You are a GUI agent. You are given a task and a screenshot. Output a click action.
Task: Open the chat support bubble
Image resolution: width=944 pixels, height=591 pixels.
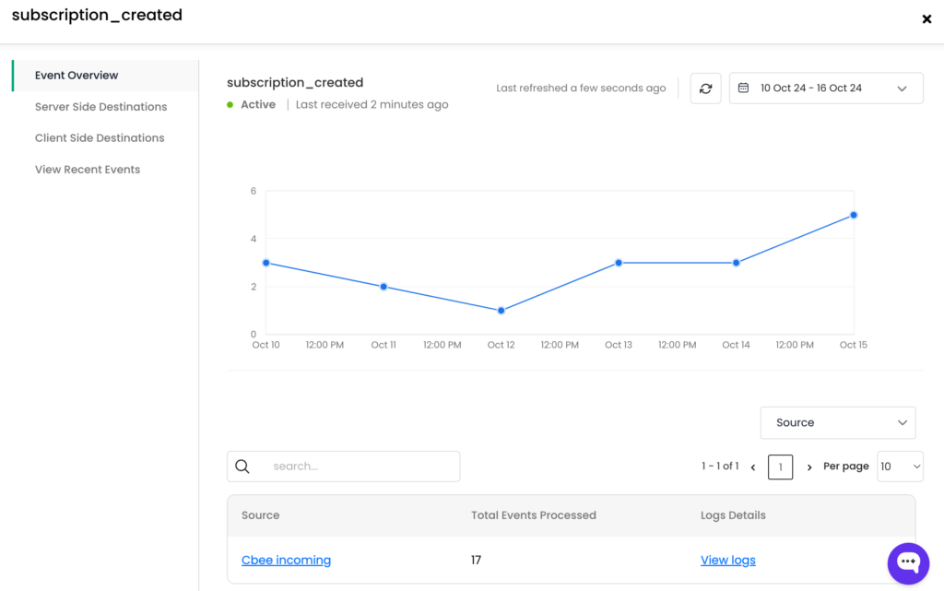coord(908,562)
